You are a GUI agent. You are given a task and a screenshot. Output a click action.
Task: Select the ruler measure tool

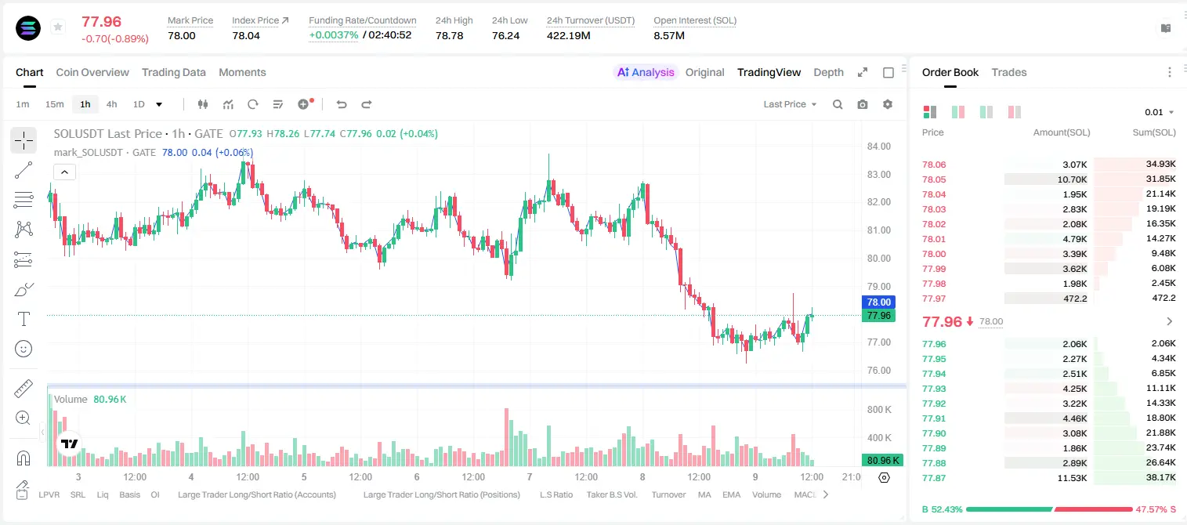[24, 389]
